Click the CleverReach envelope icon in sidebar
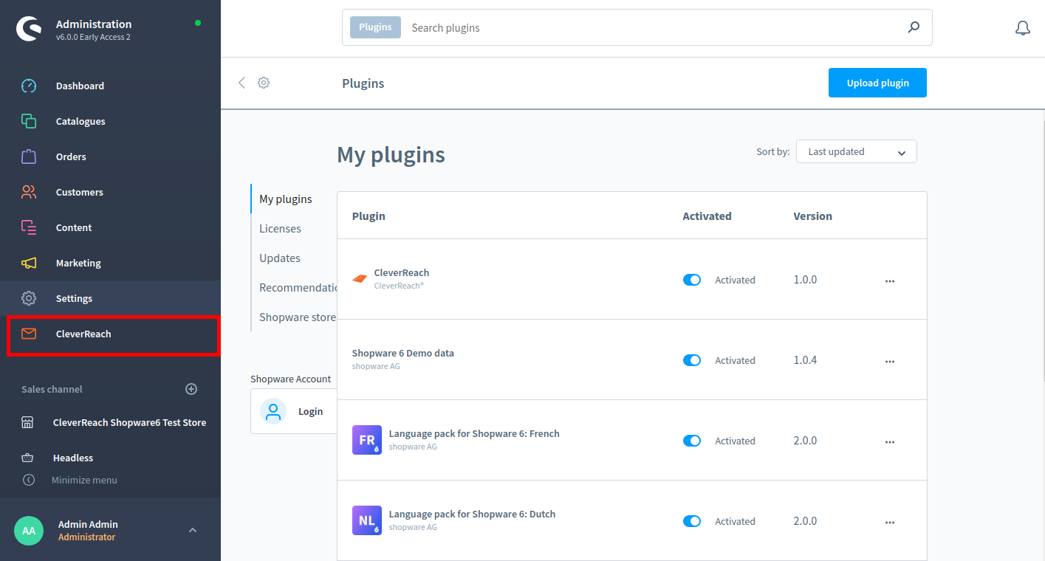1045x561 pixels. (29, 334)
